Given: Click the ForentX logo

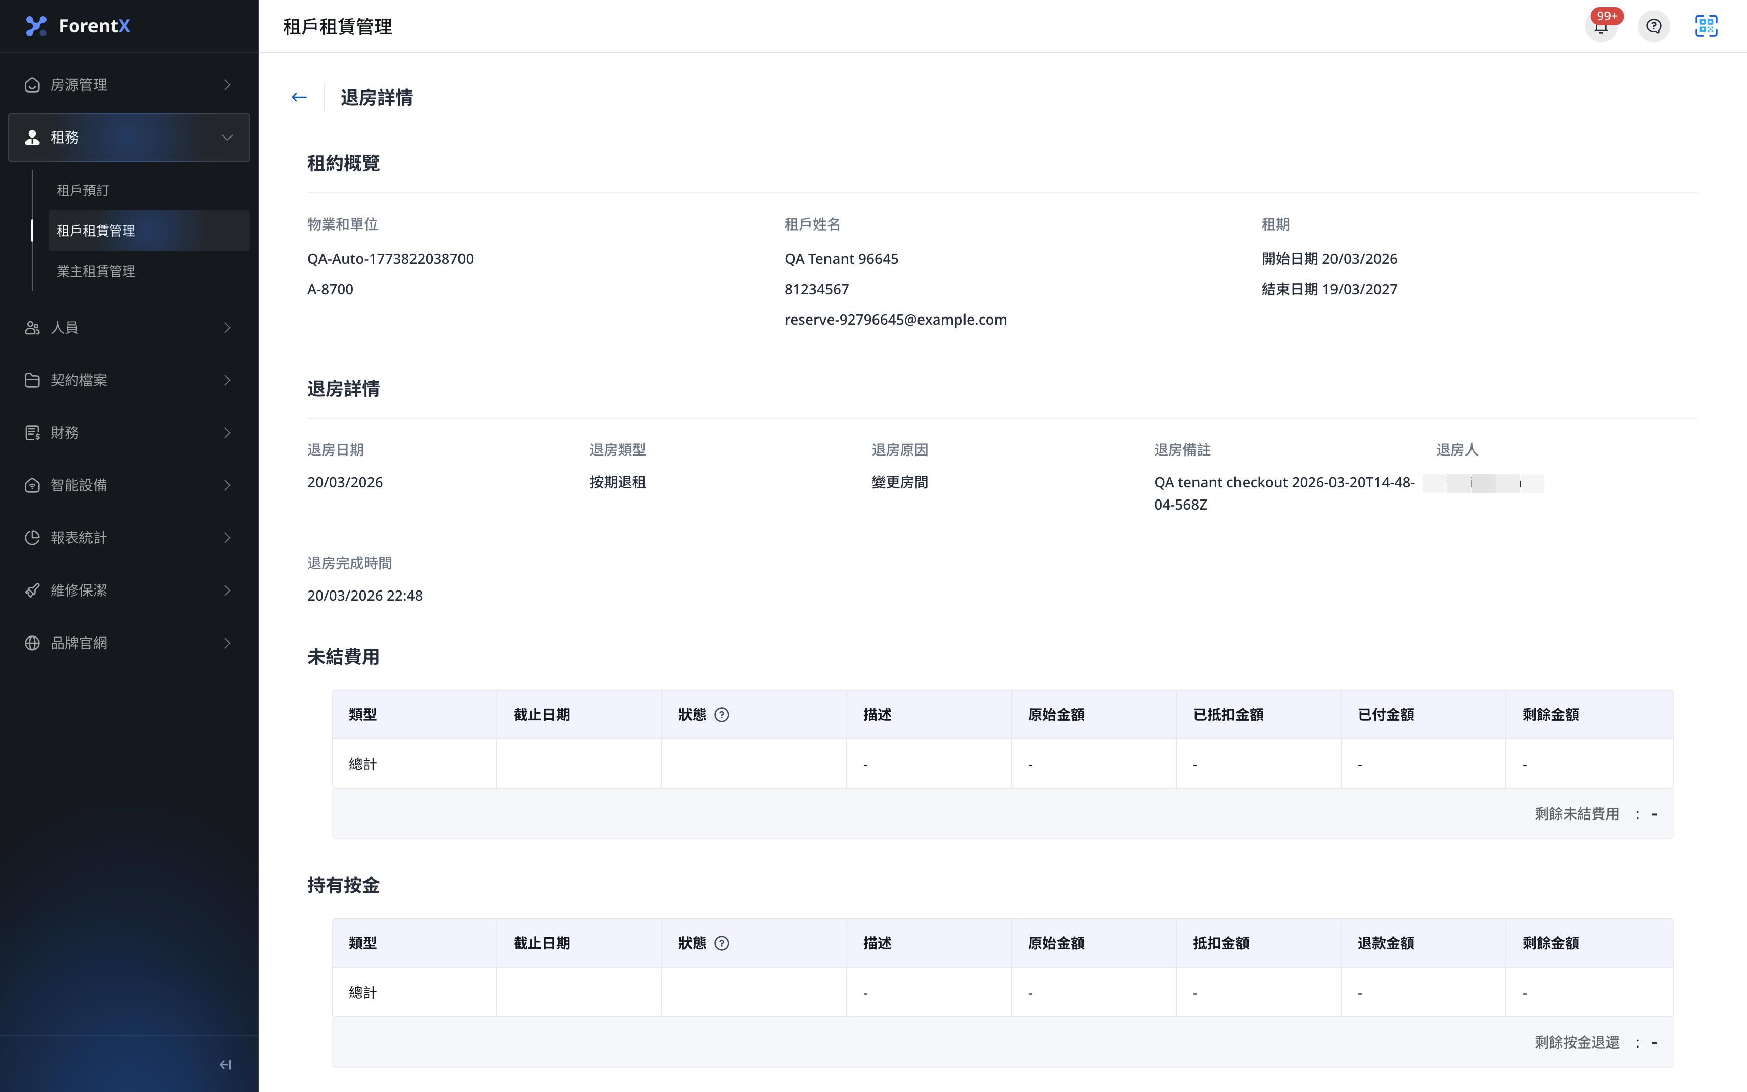Looking at the screenshot, I should [x=77, y=26].
